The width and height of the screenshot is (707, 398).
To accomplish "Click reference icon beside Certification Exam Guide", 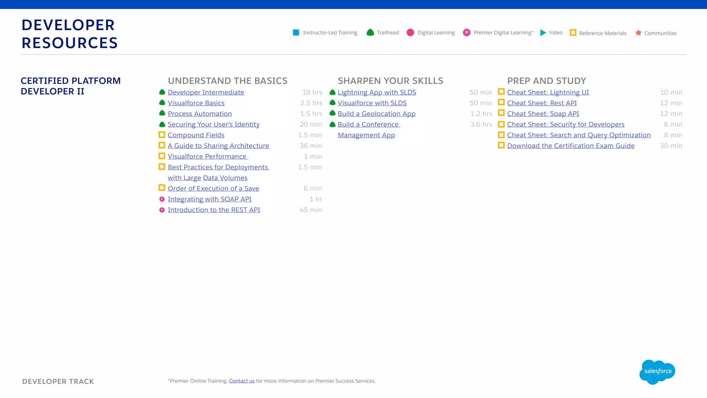I will click(501, 145).
